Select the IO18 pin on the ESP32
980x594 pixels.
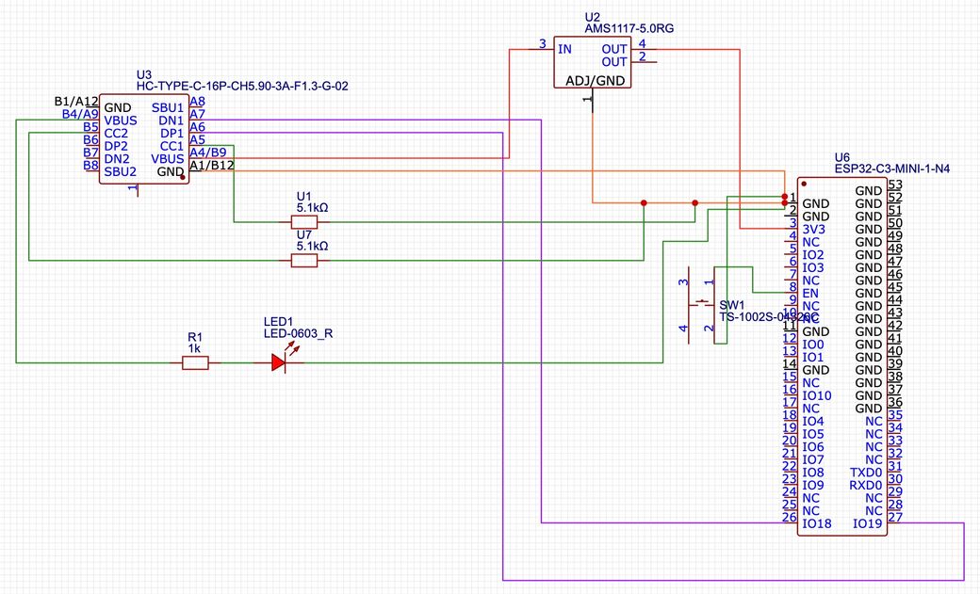[x=816, y=523]
